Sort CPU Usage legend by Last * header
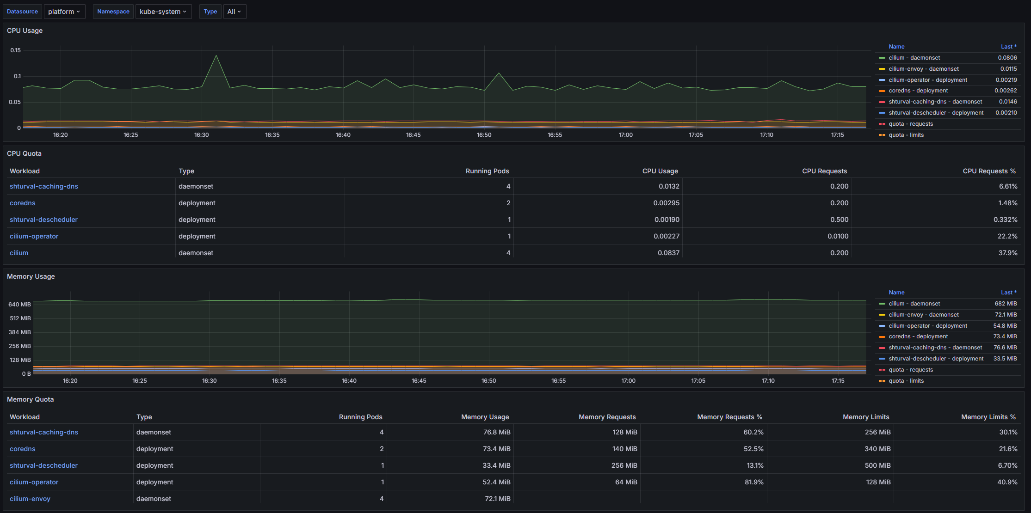The height and width of the screenshot is (513, 1031). pos(1009,47)
